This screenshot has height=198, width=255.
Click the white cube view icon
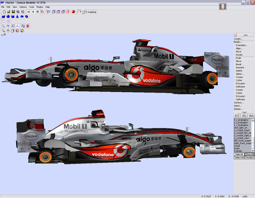coord(12,31)
